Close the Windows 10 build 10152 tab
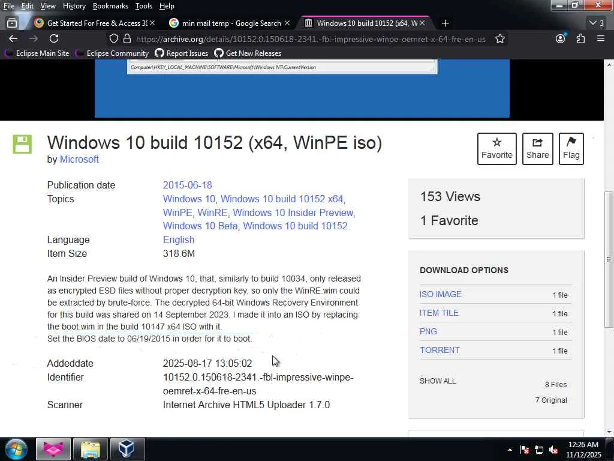 coord(422,23)
